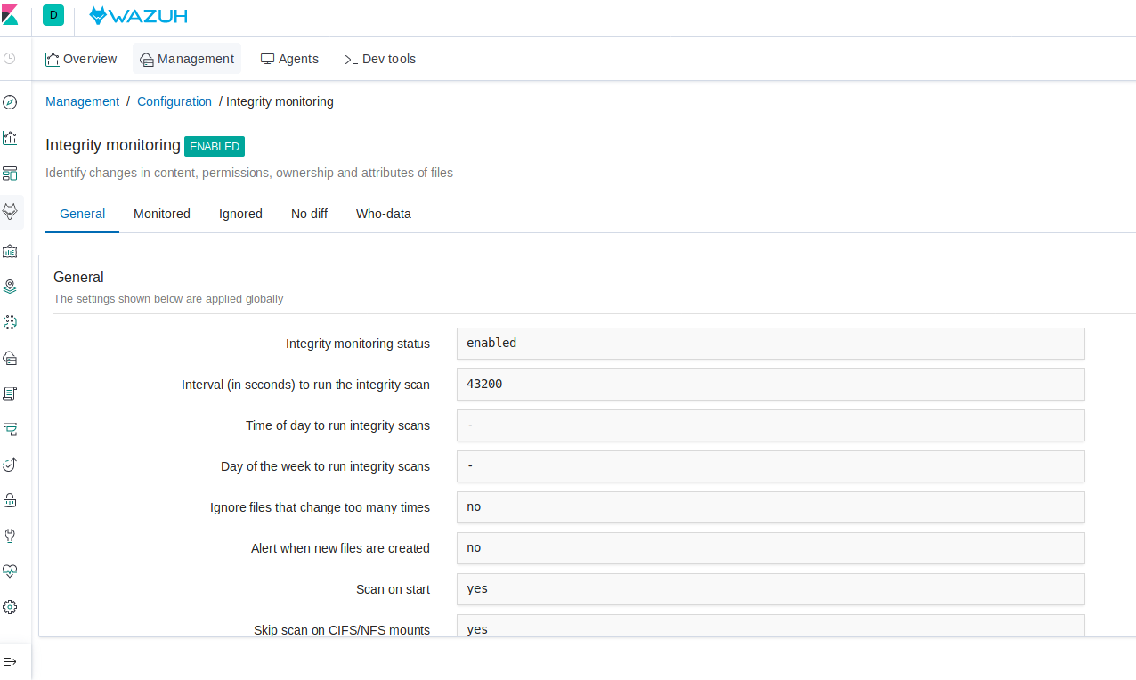Open the 'D' space switcher

coord(53,15)
